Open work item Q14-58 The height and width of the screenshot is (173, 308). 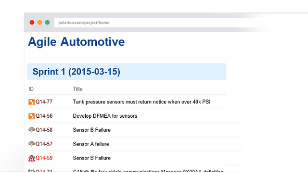44,130
